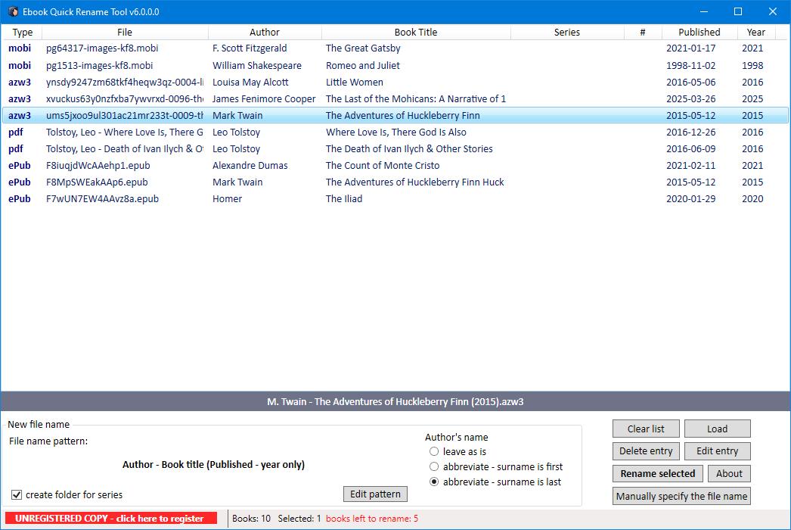Click the Load button

[716, 428]
